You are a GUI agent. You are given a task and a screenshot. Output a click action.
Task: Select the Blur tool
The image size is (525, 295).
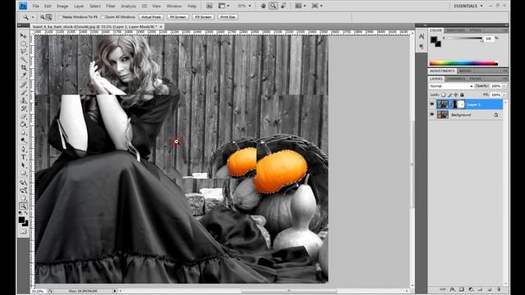(23, 133)
